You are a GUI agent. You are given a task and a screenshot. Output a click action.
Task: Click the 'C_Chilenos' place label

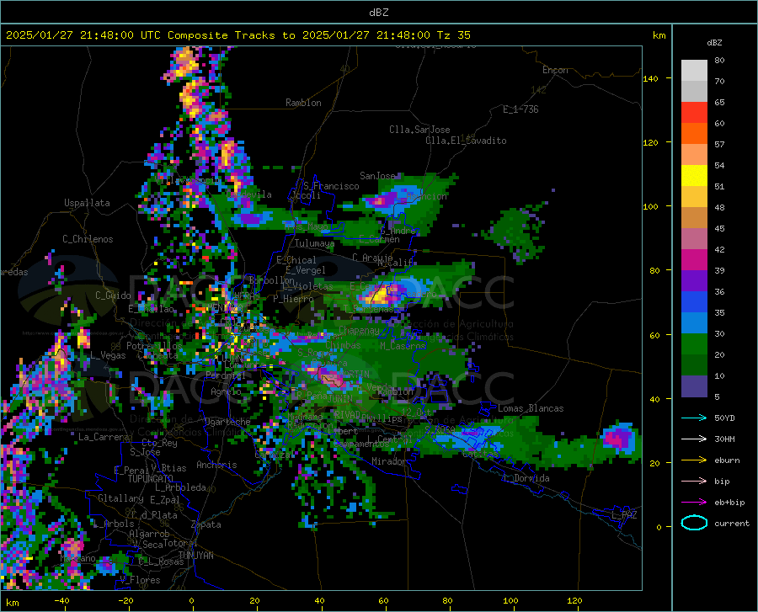coord(88,239)
